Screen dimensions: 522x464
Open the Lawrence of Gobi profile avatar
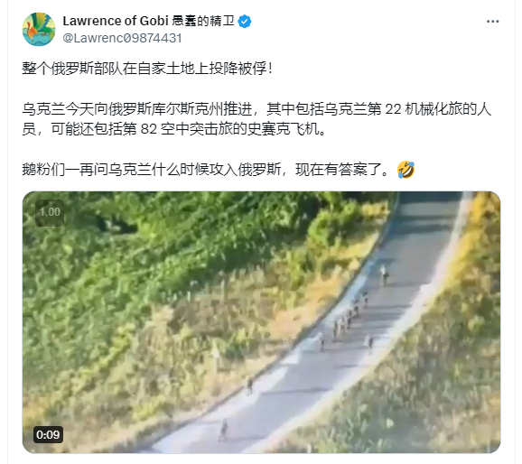tap(39, 29)
